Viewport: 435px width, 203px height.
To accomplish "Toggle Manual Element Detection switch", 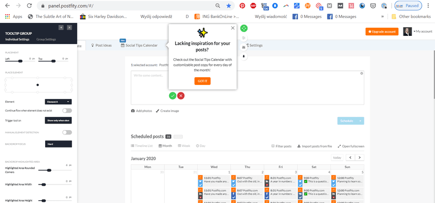I will coord(67,132).
